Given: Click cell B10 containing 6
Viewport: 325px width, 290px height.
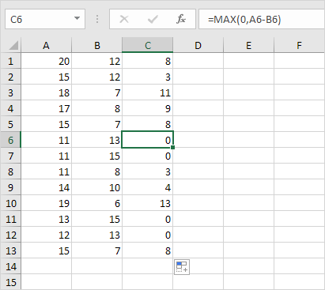Looking at the screenshot, I should point(96,203).
